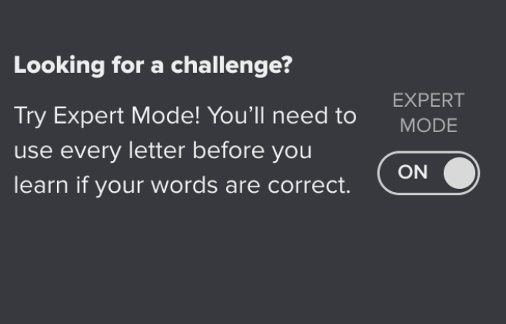Click the "learn if your words are correct." line
The image size is (506, 324).
[182, 185]
